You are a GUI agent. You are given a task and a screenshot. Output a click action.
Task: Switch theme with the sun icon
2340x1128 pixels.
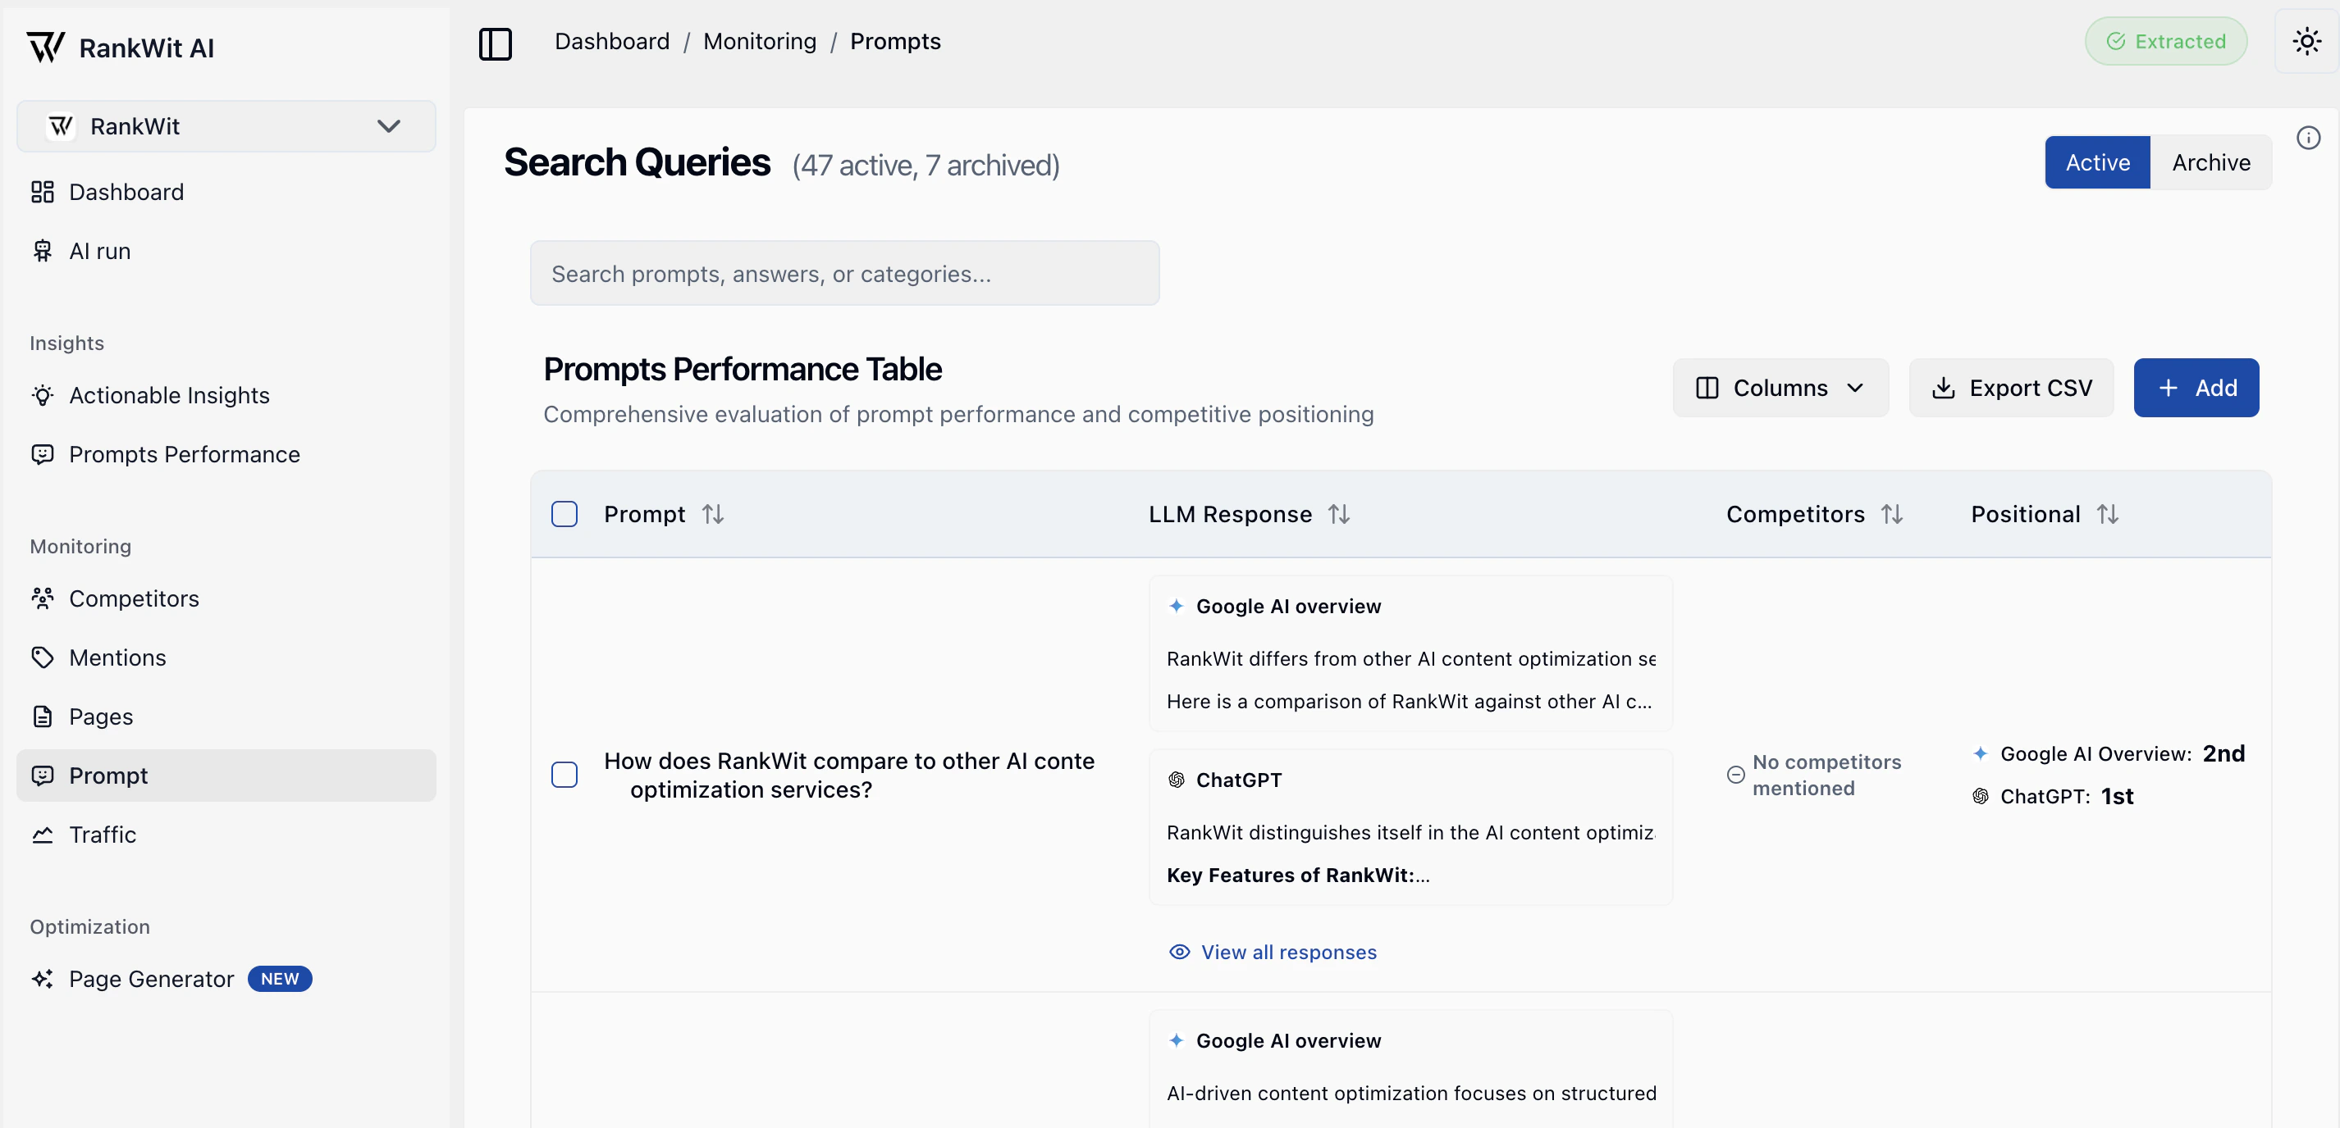point(2306,41)
